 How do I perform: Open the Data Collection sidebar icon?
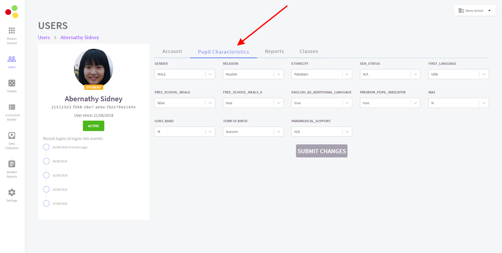click(12, 140)
